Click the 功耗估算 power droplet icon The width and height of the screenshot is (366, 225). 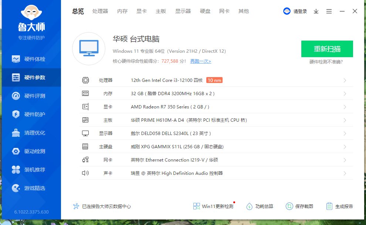pos(249,206)
